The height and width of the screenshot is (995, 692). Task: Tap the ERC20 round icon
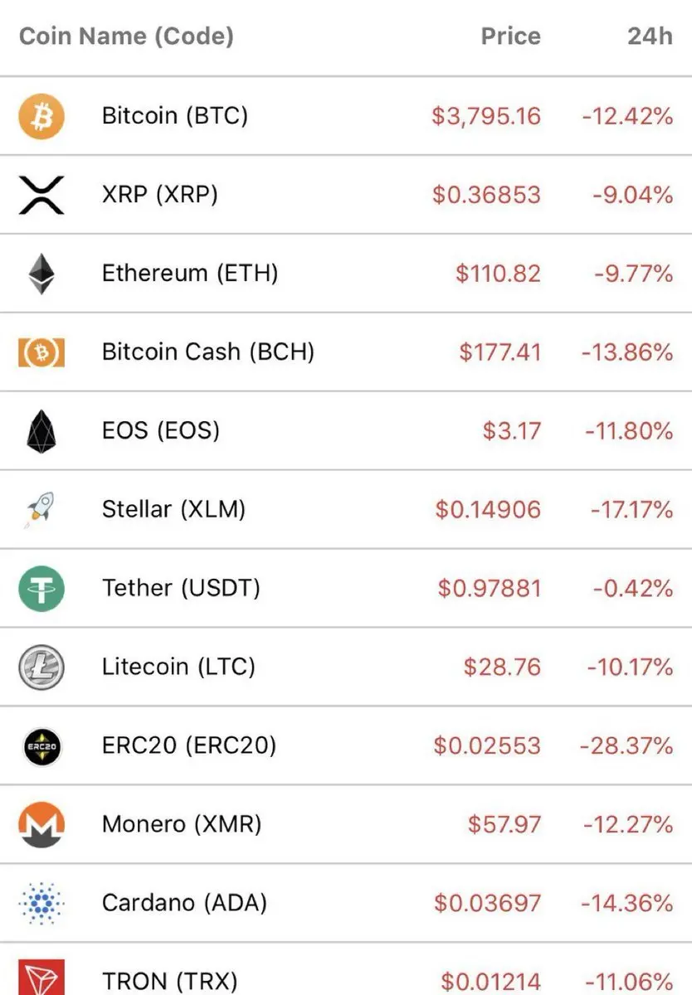click(41, 745)
